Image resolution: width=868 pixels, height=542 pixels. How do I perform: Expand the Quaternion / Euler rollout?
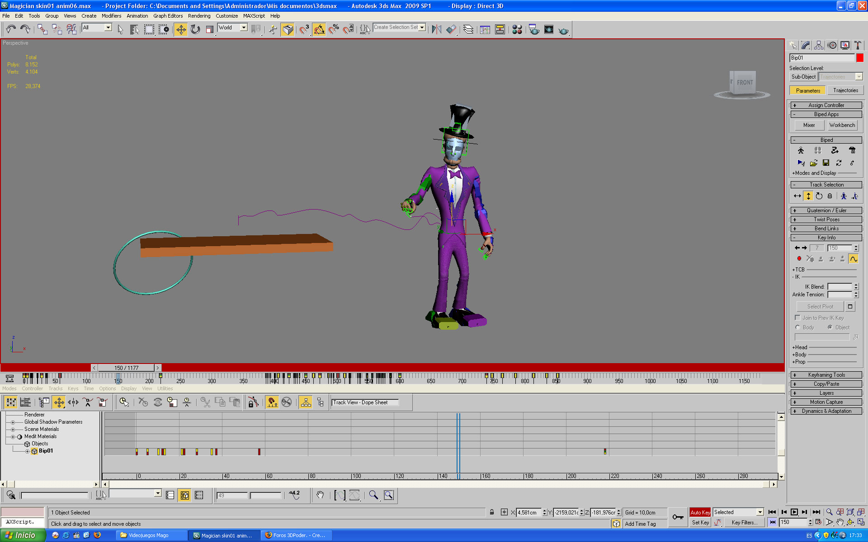826,210
